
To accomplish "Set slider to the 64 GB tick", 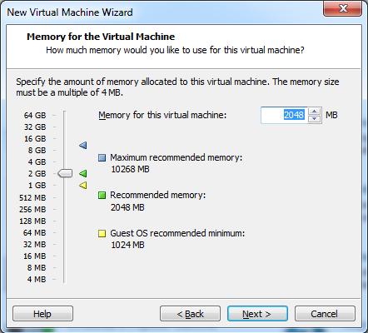I will click(65, 115).
